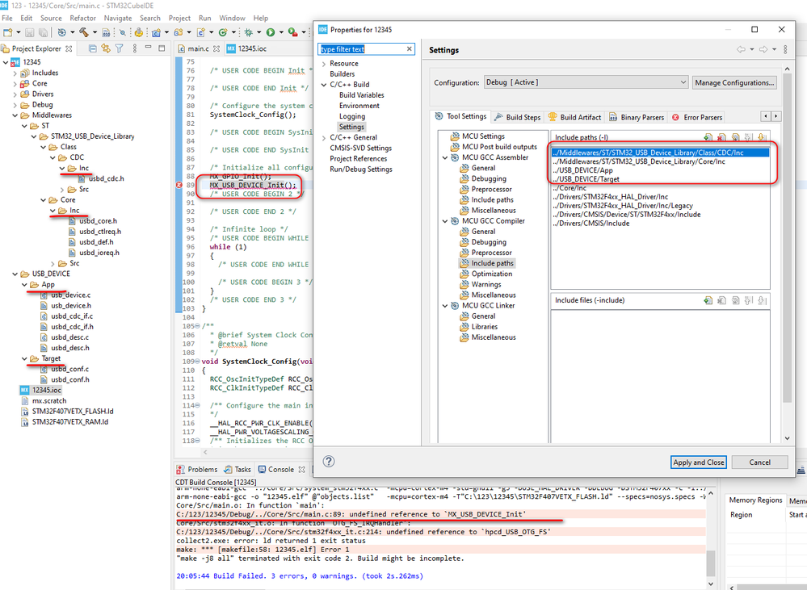Click the Build Targets binary toolbar icon
The image size is (807, 590).
pyautogui.click(x=106, y=32)
